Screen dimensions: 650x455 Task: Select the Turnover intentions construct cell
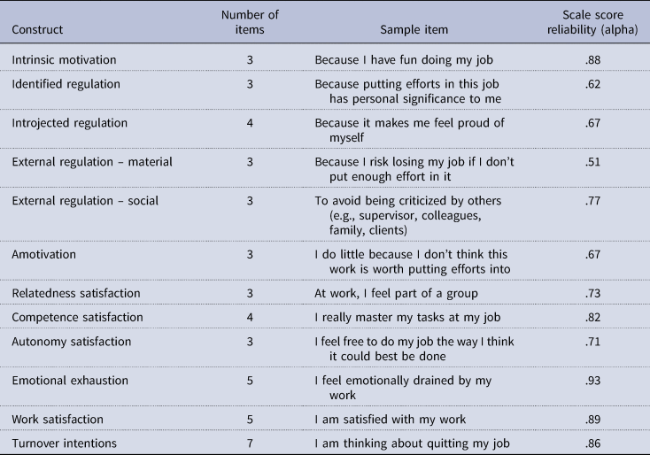pos(64,442)
